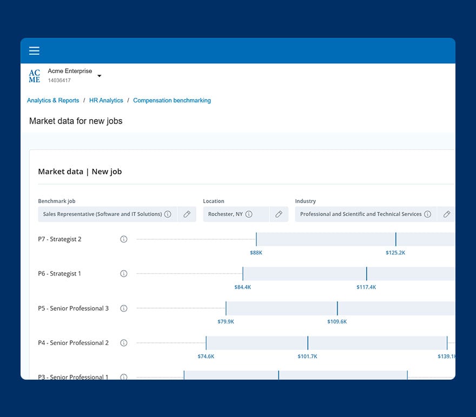476x417 pixels.
Task: View info for the selected Industry
Action: pyautogui.click(x=428, y=214)
